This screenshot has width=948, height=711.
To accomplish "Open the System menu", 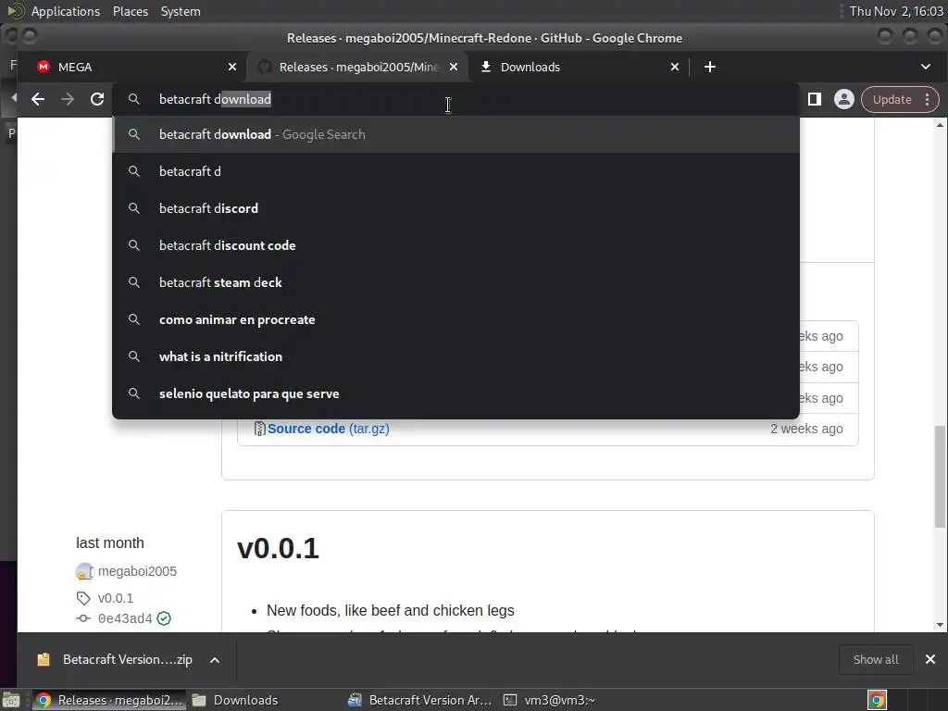I will (x=181, y=11).
